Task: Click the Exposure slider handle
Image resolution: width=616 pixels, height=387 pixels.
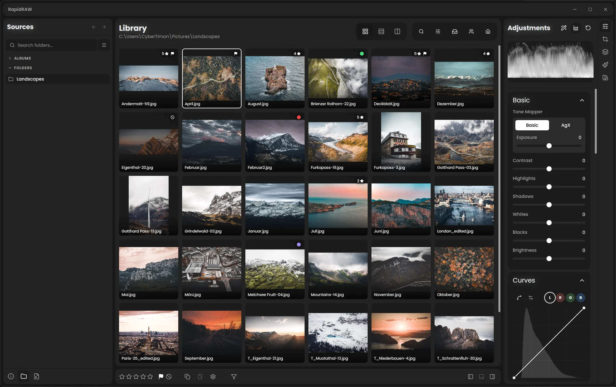Action: [549, 146]
